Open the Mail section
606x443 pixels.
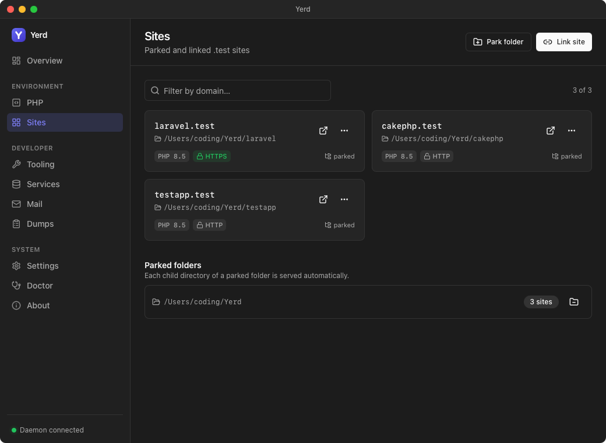pos(65,203)
